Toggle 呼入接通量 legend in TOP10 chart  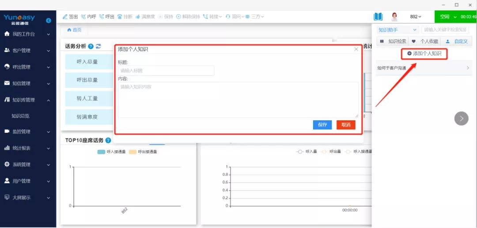[x=111, y=152]
